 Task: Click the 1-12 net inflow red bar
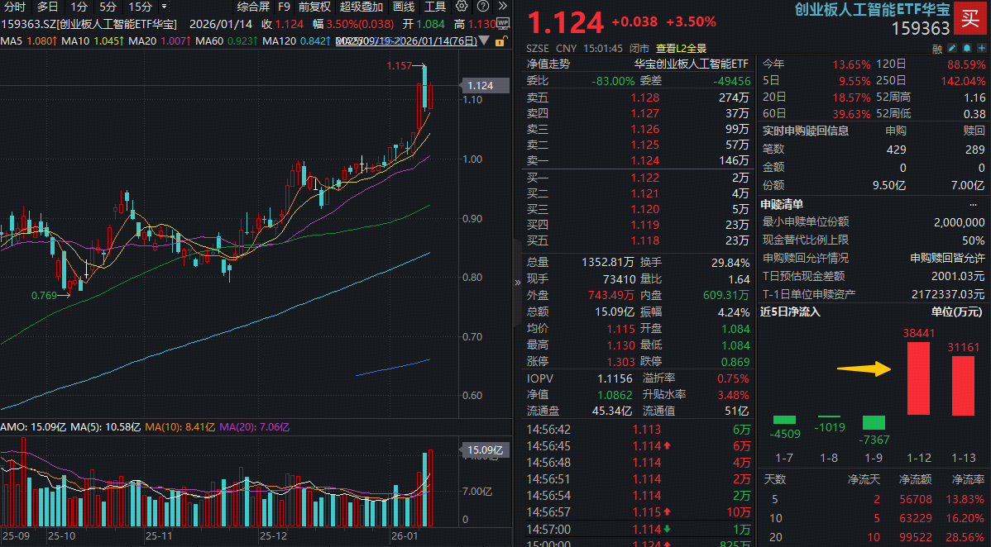click(919, 378)
